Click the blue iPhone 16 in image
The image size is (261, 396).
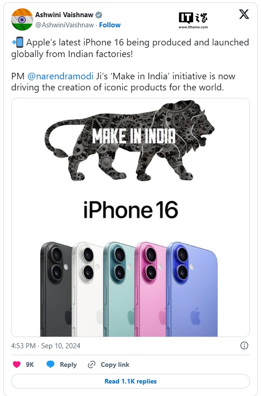(192, 289)
